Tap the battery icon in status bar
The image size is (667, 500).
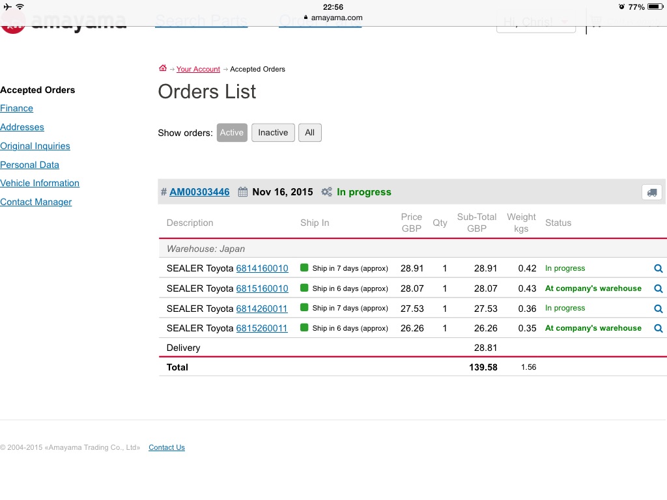[x=655, y=7]
